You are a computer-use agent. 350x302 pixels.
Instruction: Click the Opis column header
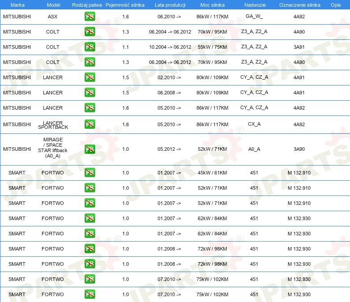(x=335, y=4)
